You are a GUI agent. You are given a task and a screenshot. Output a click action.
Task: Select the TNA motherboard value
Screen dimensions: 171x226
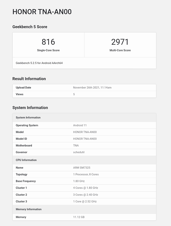click(x=76, y=145)
